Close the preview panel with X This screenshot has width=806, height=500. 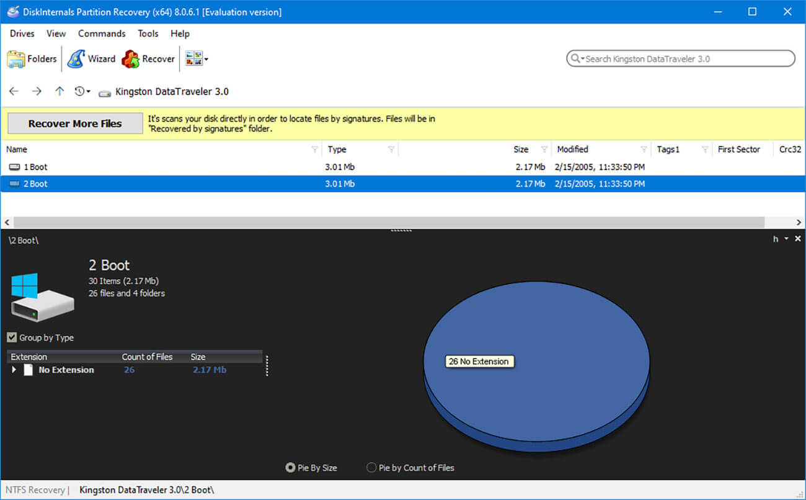(798, 239)
